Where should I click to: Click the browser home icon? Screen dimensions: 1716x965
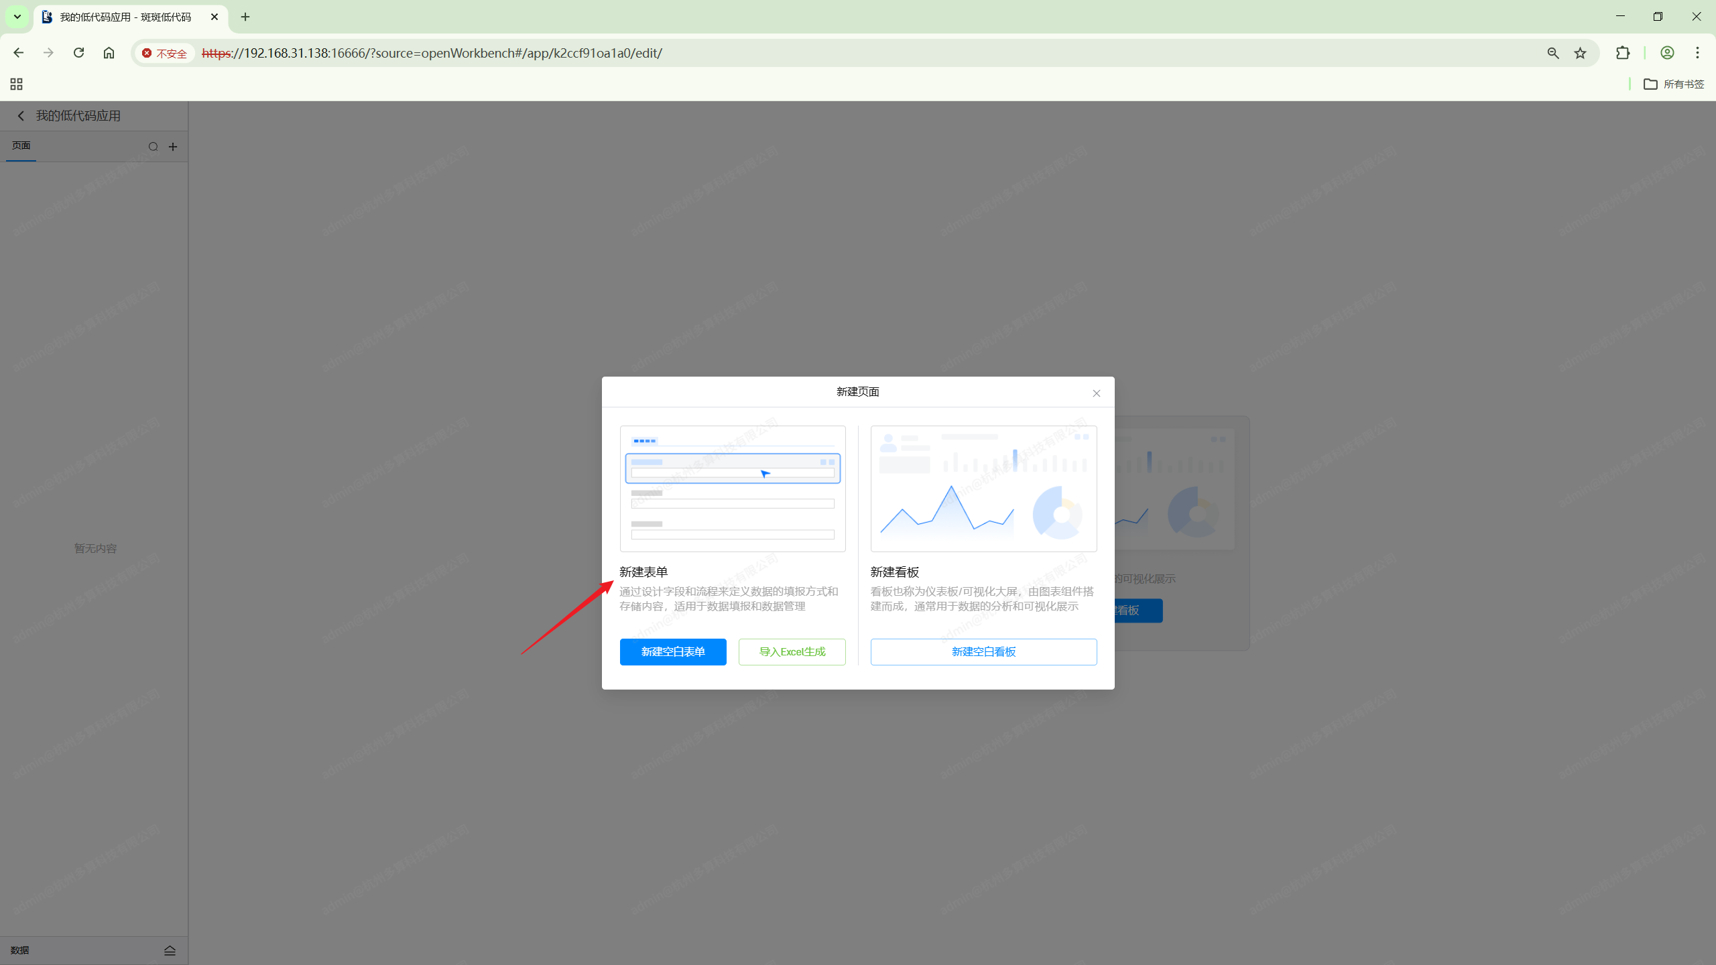point(109,53)
